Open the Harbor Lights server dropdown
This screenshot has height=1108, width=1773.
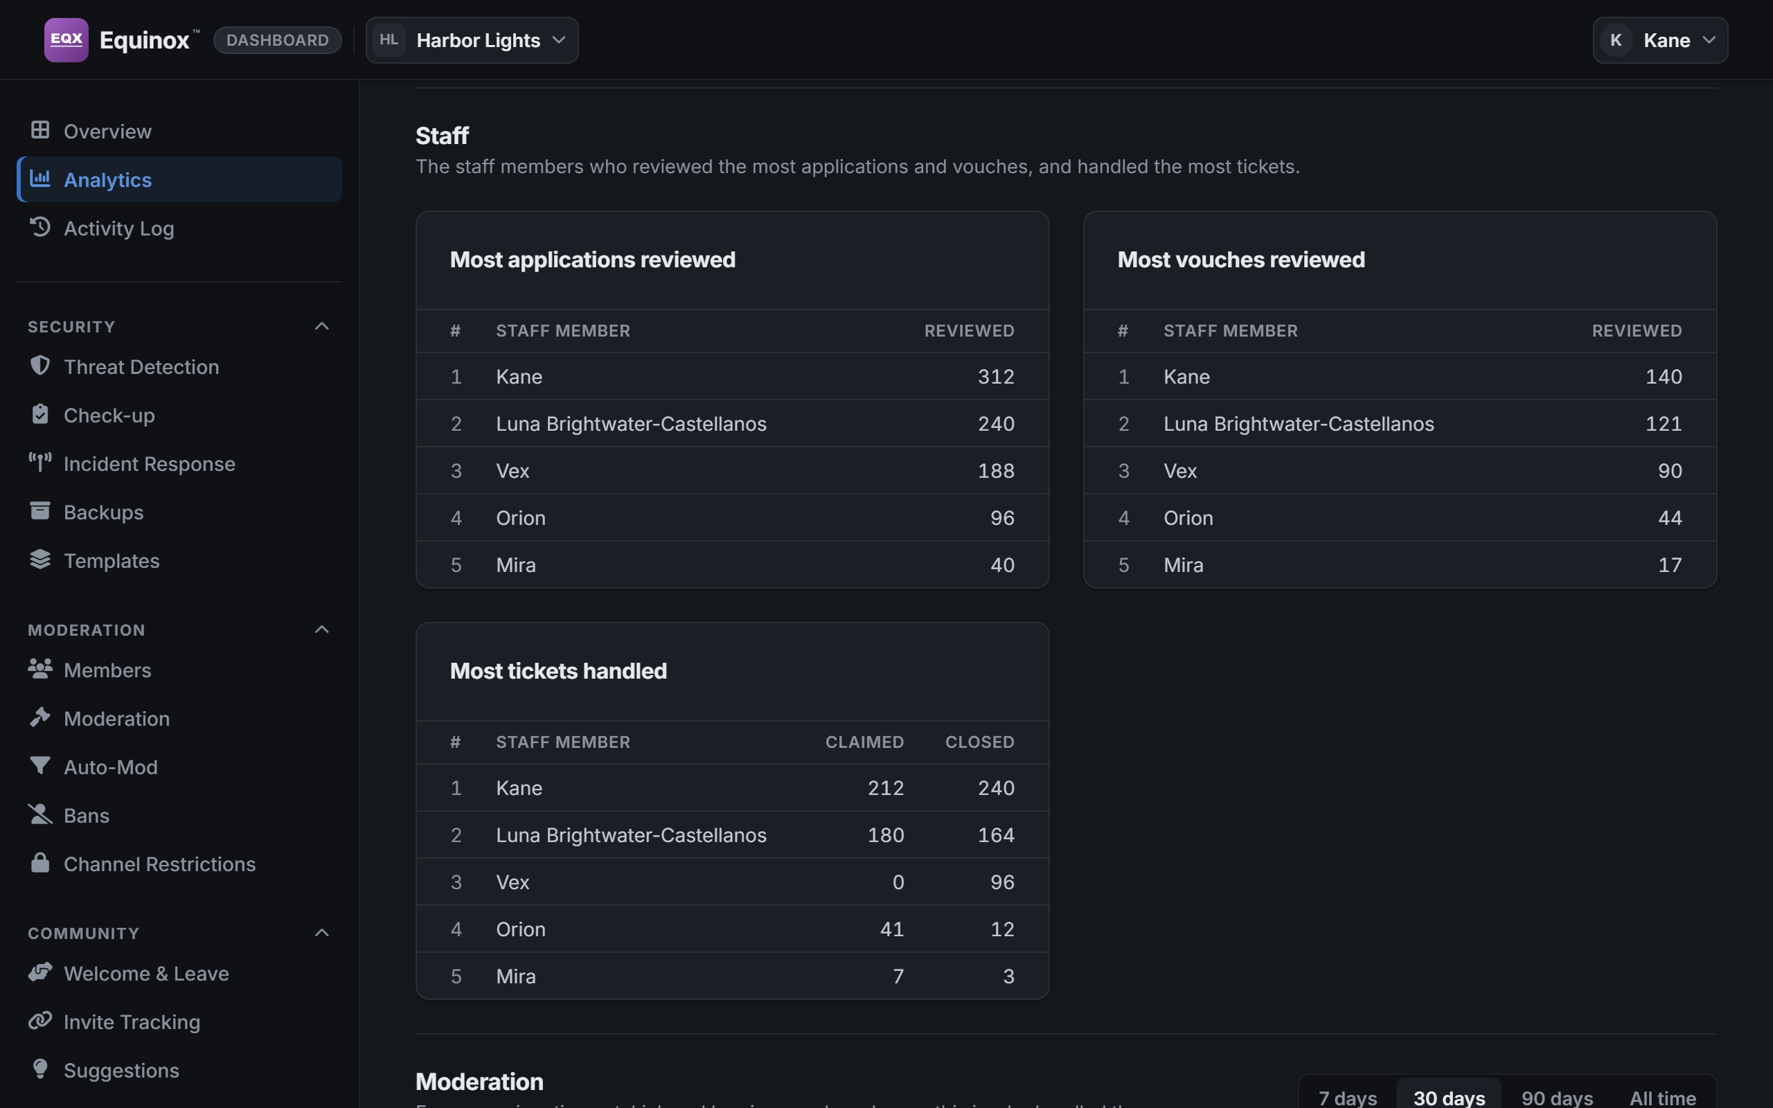coord(472,40)
